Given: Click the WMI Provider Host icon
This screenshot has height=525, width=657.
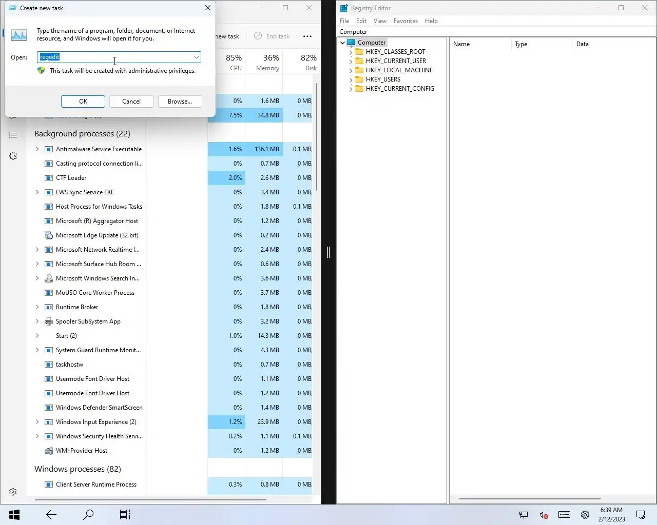Looking at the screenshot, I should [49, 451].
